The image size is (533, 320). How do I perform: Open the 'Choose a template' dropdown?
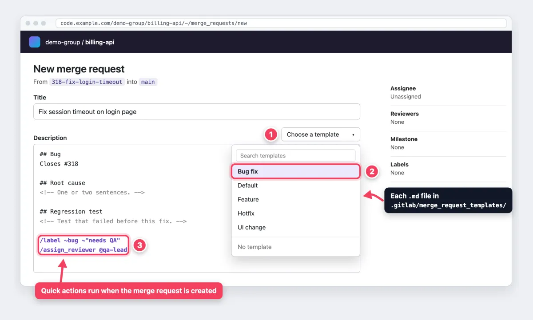click(321, 134)
